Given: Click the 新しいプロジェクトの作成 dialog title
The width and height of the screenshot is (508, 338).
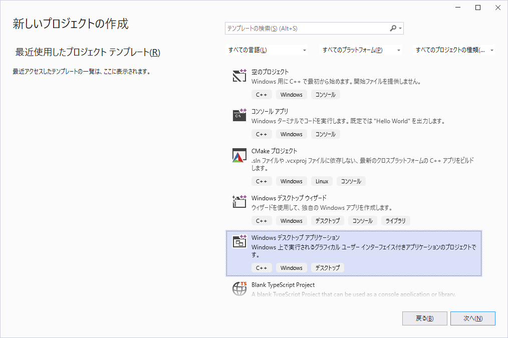Looking at the screenshot, I should coord(71,24).
